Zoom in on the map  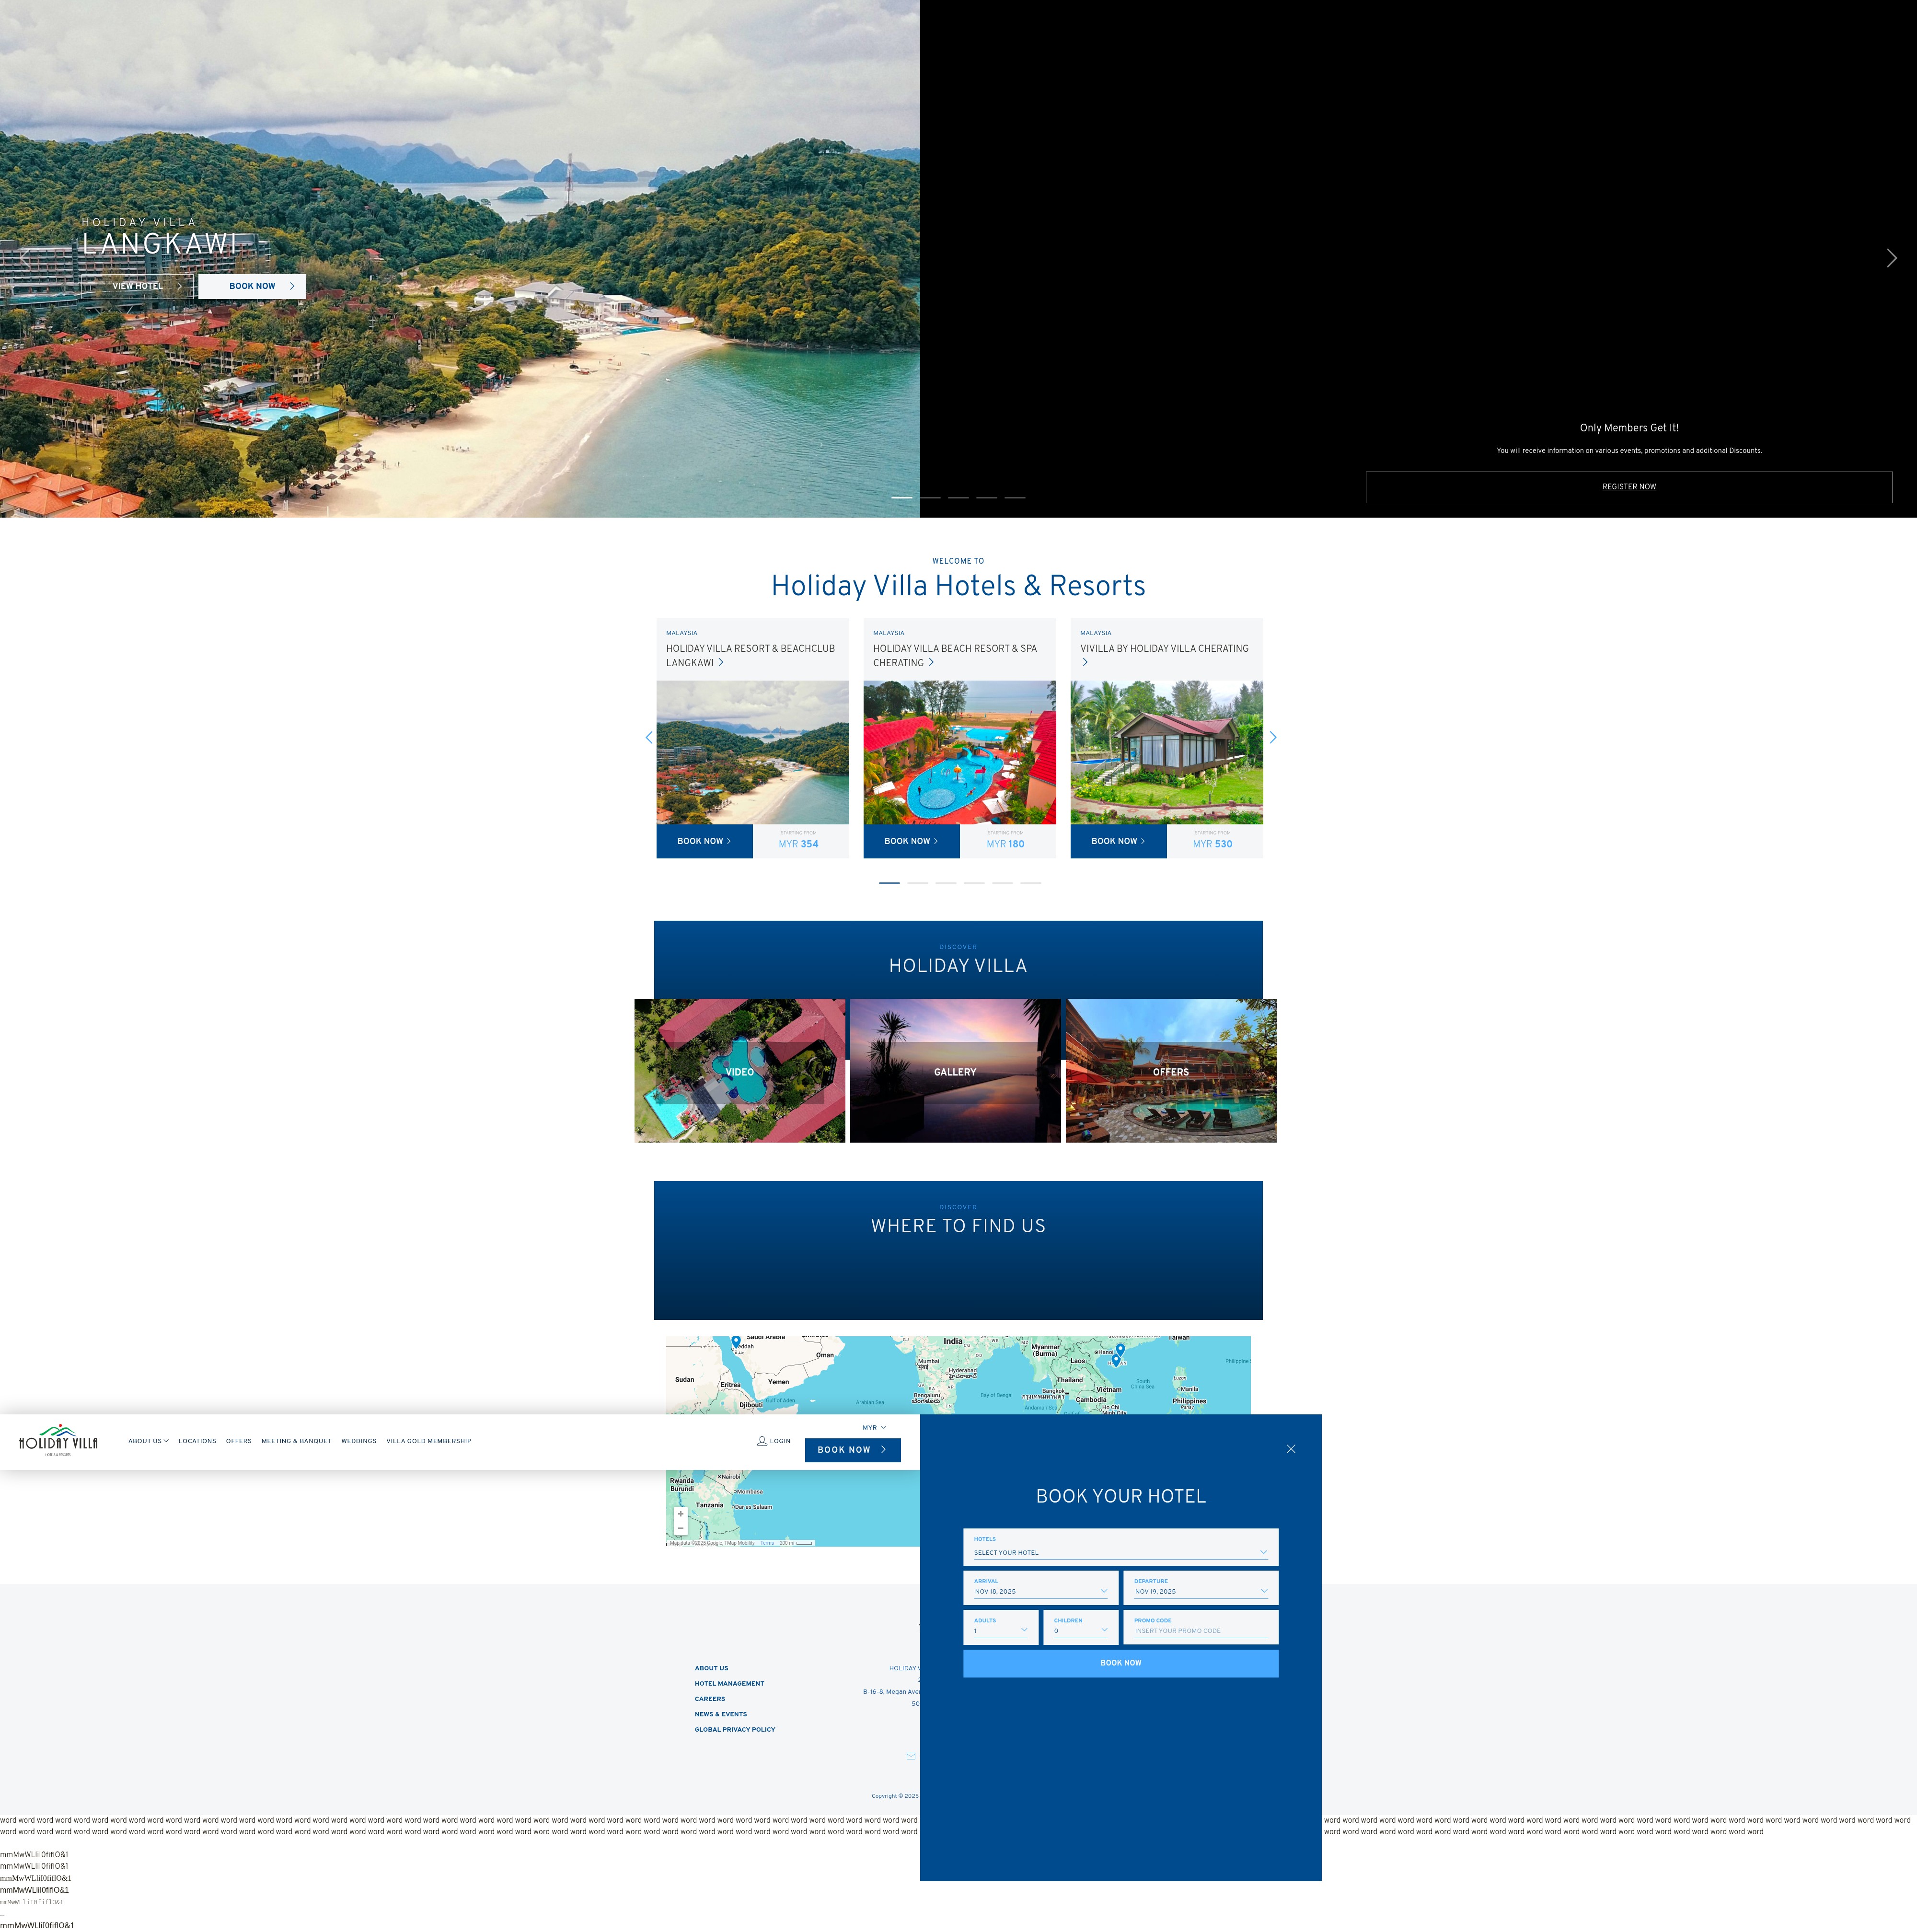[680, 1513]
